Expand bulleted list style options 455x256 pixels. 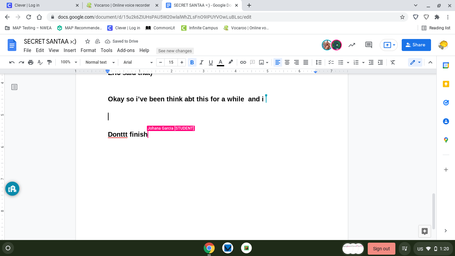click(x=348, y=62)
